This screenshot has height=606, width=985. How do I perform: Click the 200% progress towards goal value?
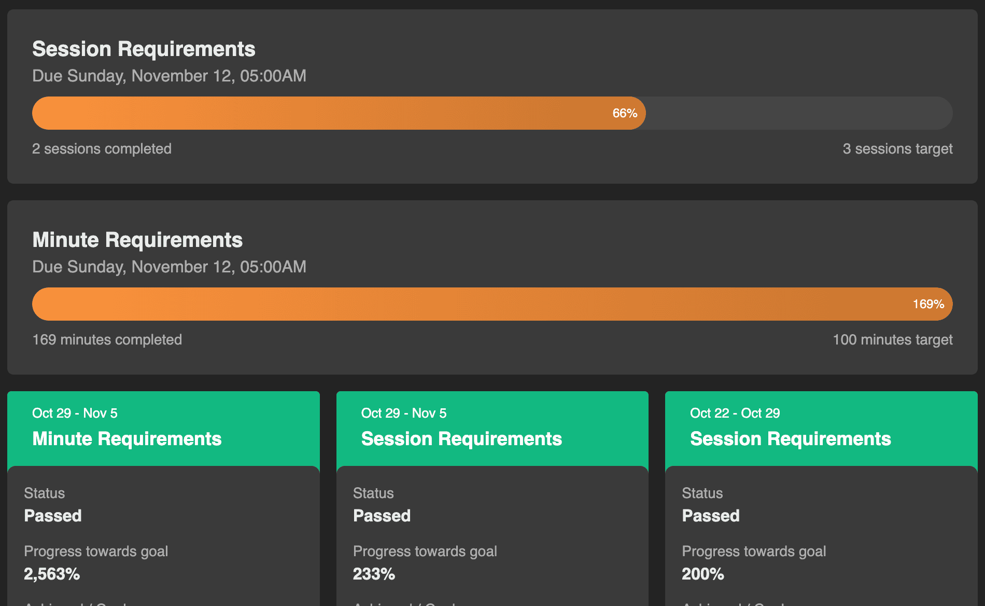pyautogui.click(x=702, y=574)
